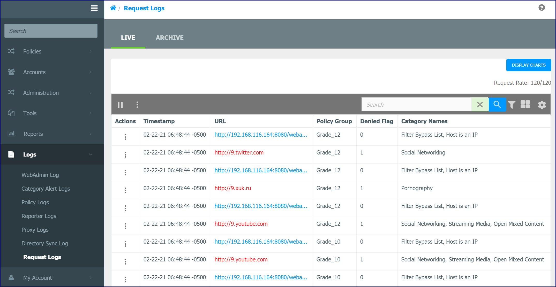Open Grade_12 http://9.youtube.com link

tap(241, 224)
